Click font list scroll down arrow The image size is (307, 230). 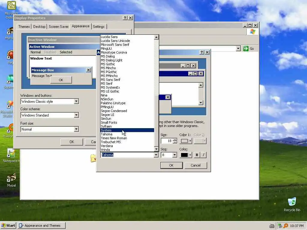[156, 149]
